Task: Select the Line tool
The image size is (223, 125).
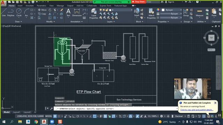Action: (x=4, y=12)
